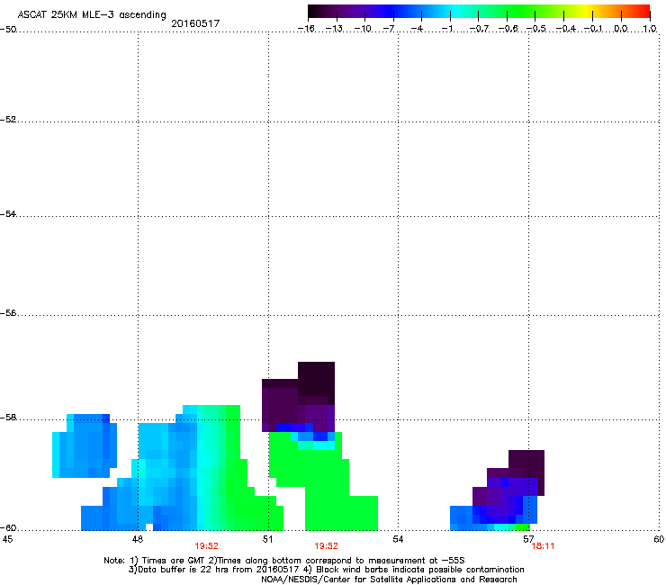Click the -13 color scale label
This screenshot has height=585, width=666.
(x=334, y=29)
